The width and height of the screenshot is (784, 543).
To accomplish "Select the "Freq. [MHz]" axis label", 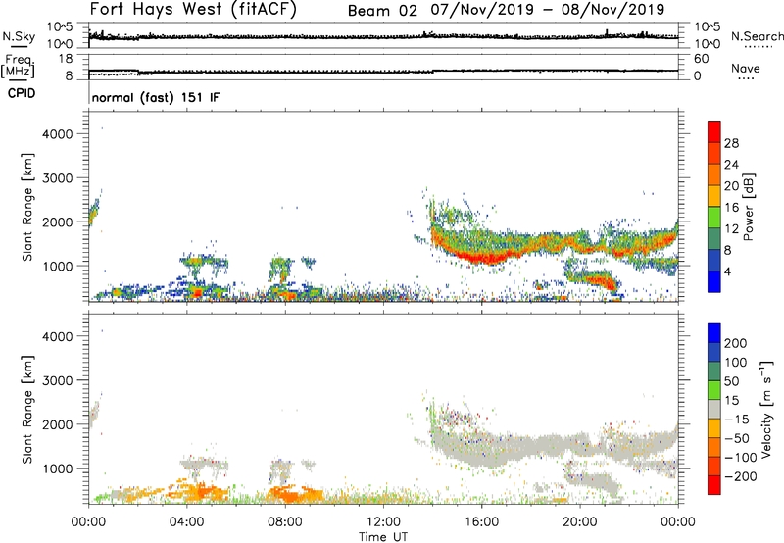I will coord(19,66).
